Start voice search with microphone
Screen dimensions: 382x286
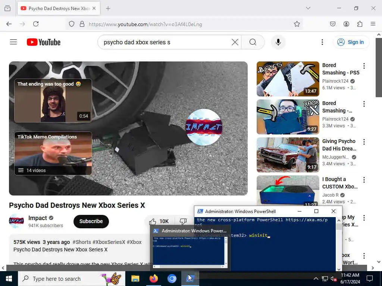[278, 42]
